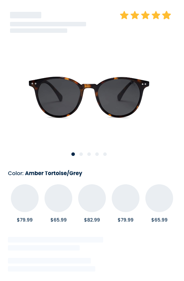This screenshot has height=281, width=184.
Task: Select the fourth color swatch priced $79.99
Action: coord(125,198)
